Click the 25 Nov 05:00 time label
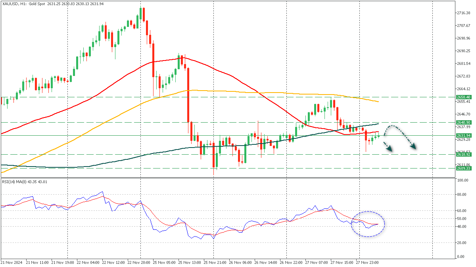The image size is (476, 267). [x=164, y=262]
